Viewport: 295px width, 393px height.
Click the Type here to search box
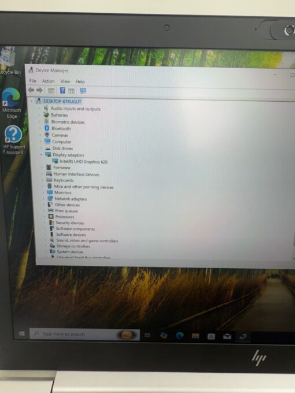84,335
